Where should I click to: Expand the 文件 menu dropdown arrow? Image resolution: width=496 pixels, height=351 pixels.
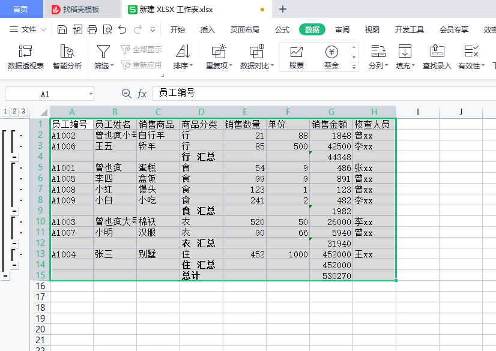(x=44, y=29)
